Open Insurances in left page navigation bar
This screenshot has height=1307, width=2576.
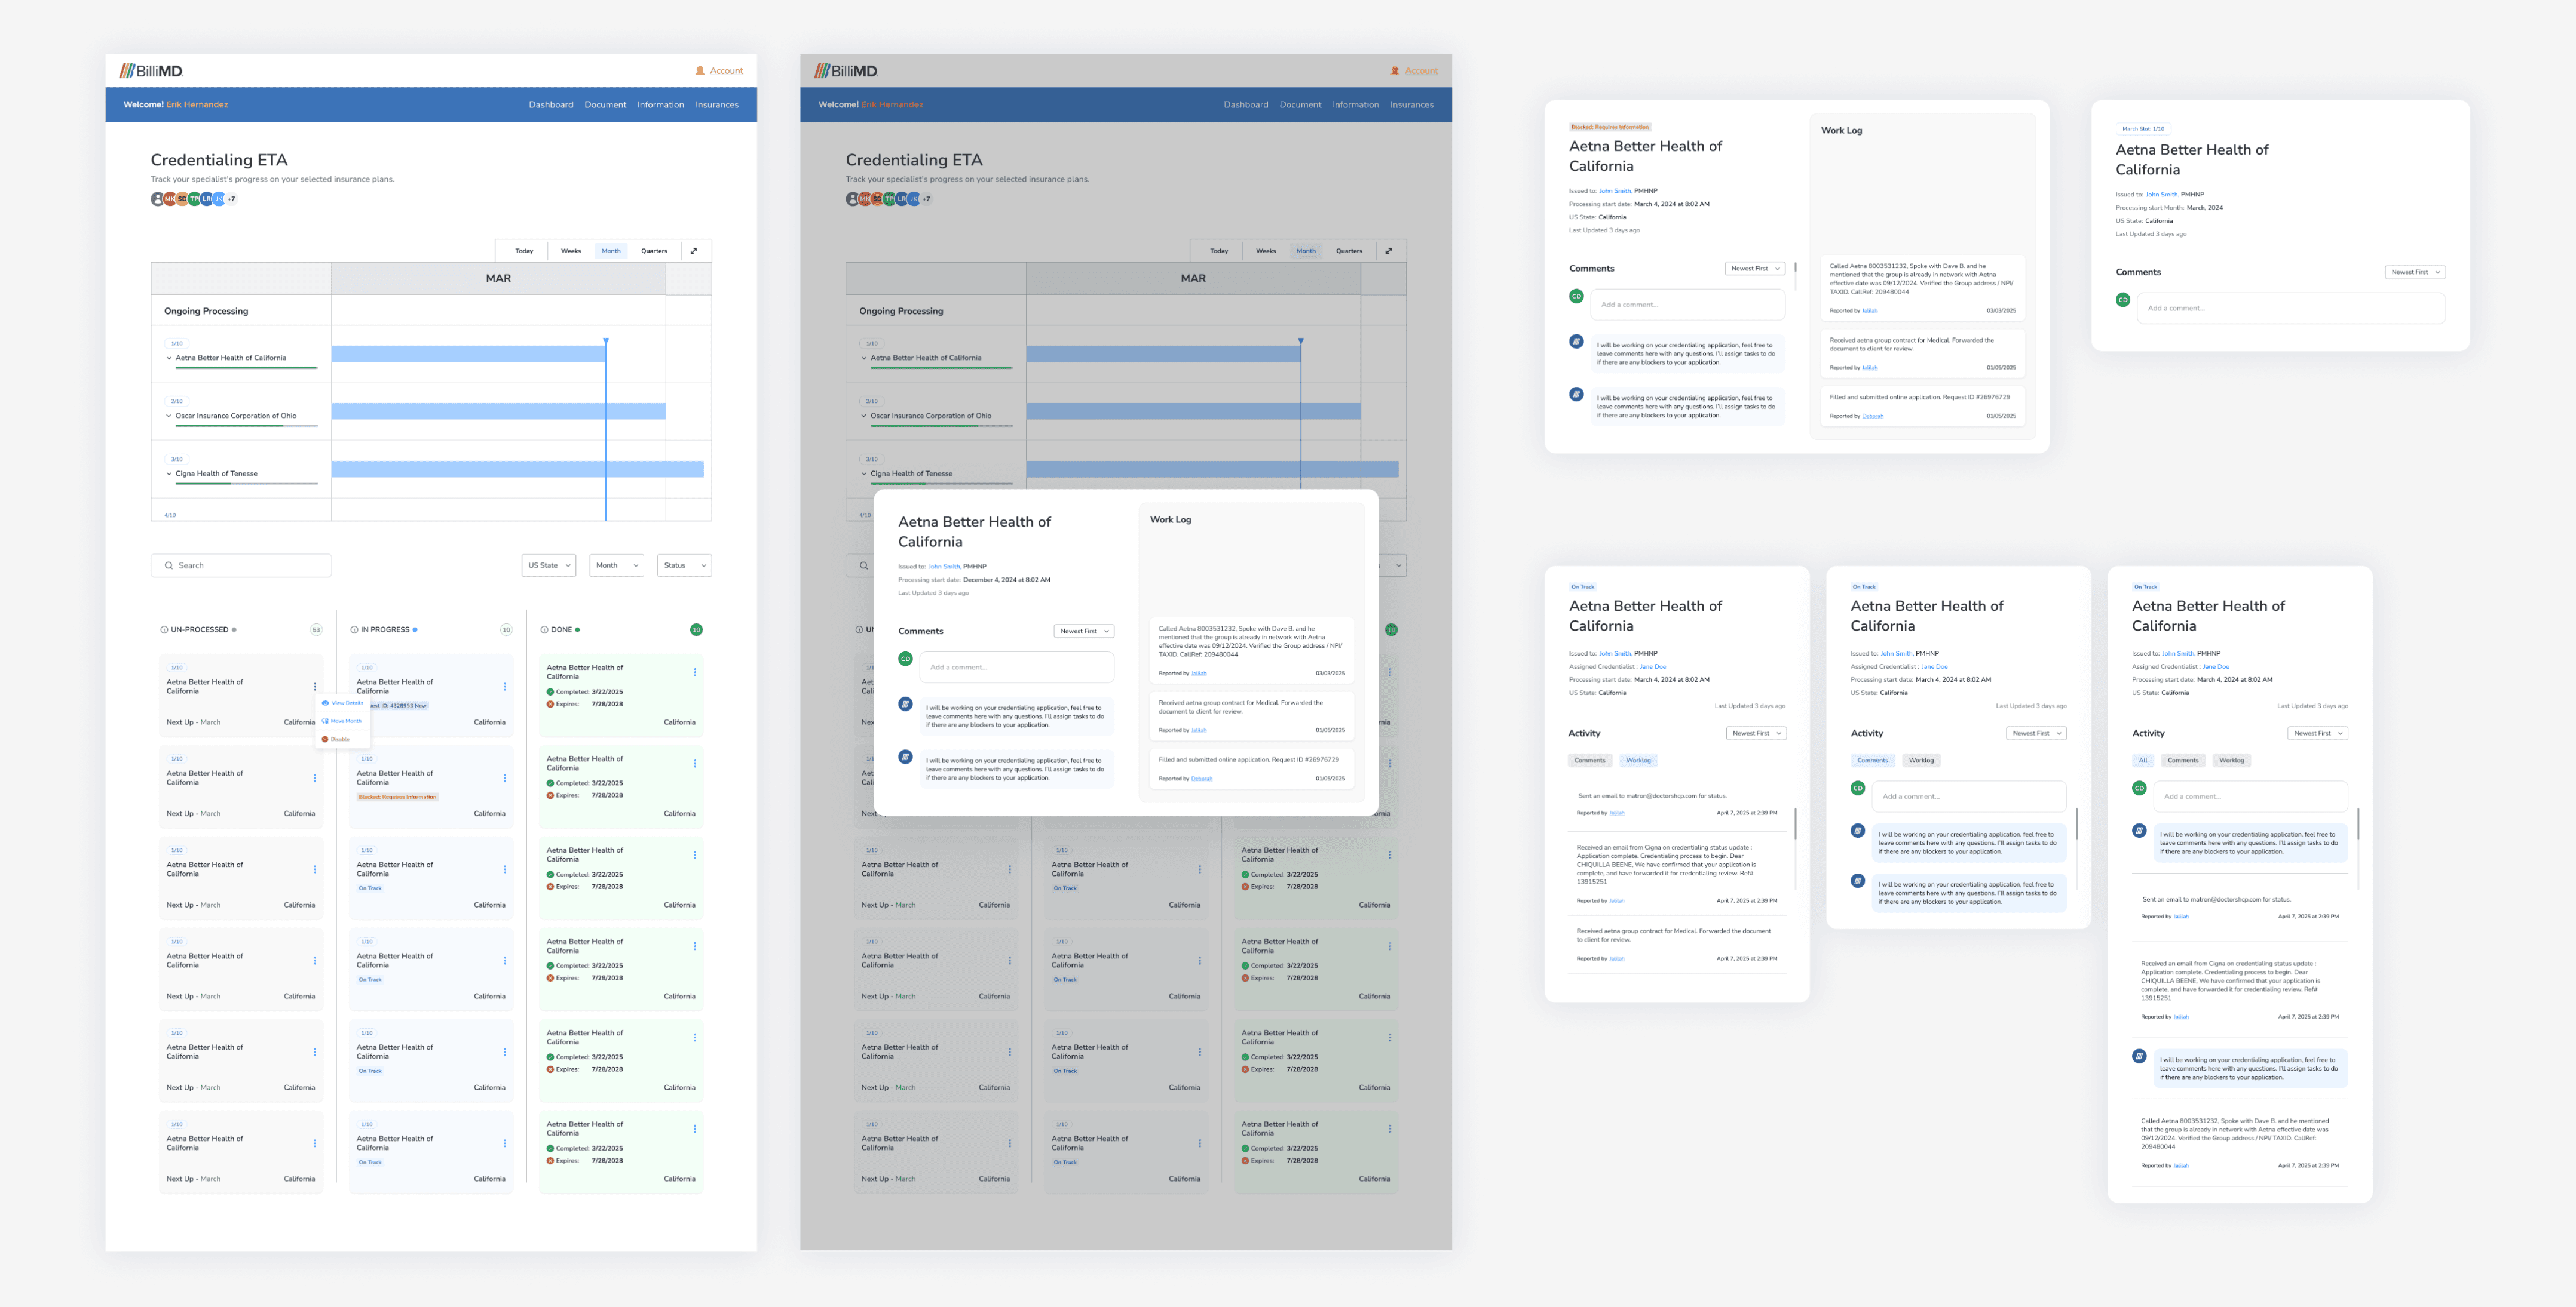(x=716, y=105)
